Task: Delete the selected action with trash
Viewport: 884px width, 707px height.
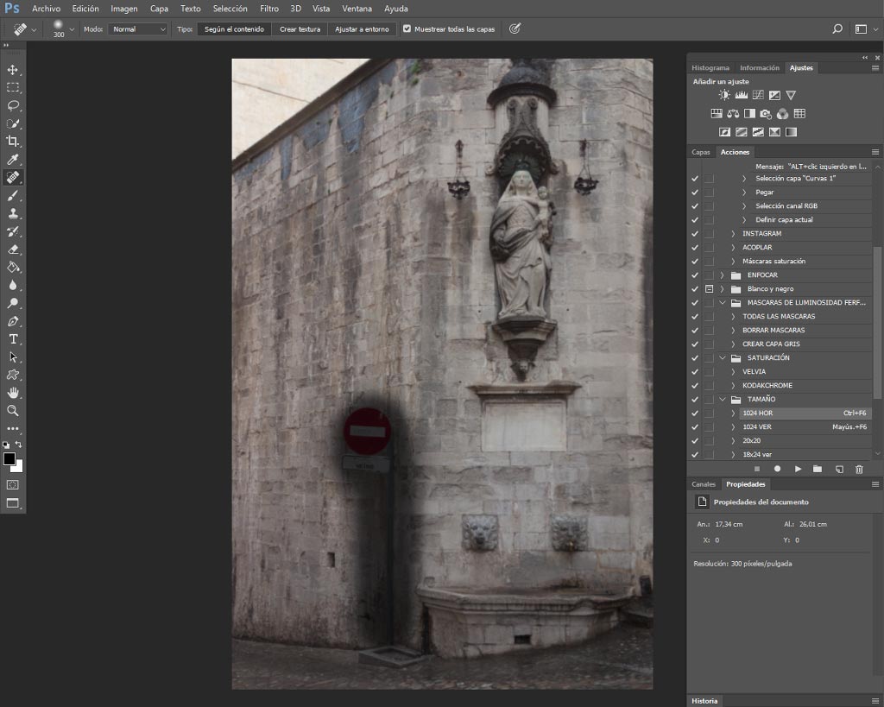Action: 859,469
